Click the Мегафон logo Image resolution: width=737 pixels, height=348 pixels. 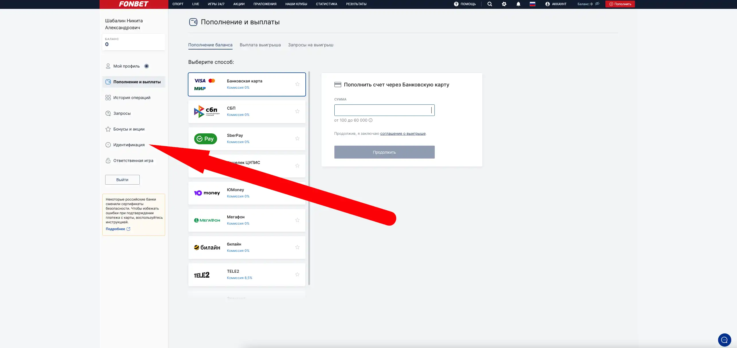pyautogui.click(x=207, y=220)
